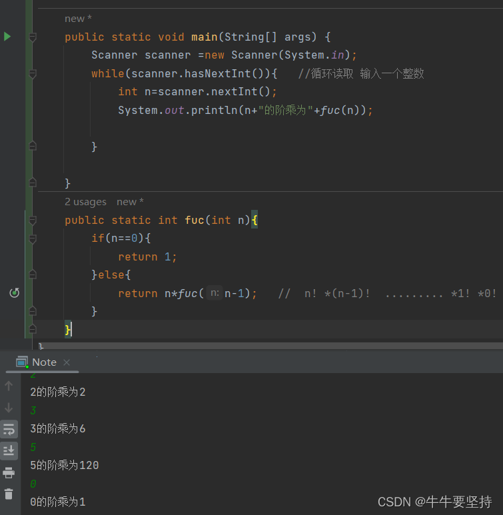Viewport: 503px width, 515px height.
Task: Click 'return 1;' statement
Action: point(147,257)
